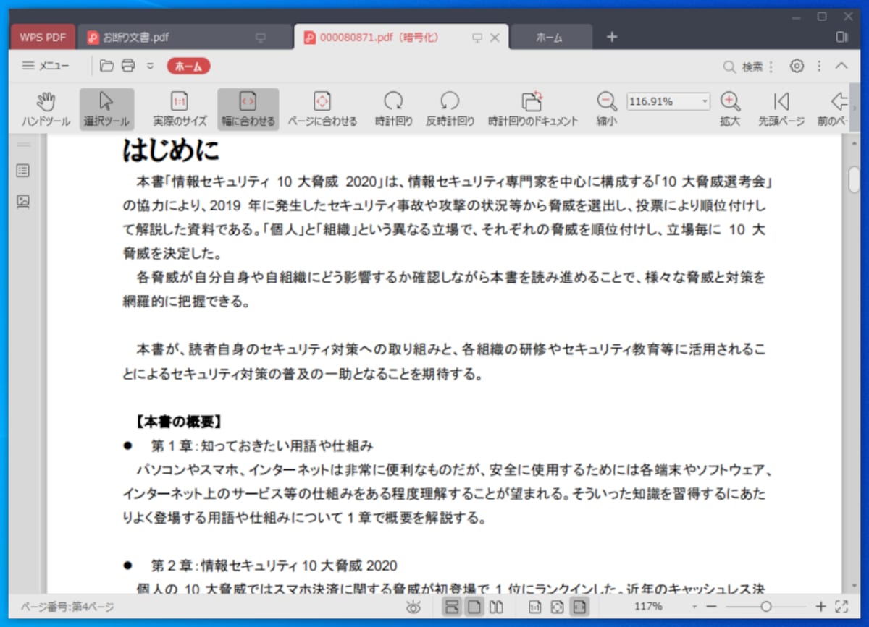
Task: Switch to the お断り文書.pdf tab
Action: click(x=185, y=37)
